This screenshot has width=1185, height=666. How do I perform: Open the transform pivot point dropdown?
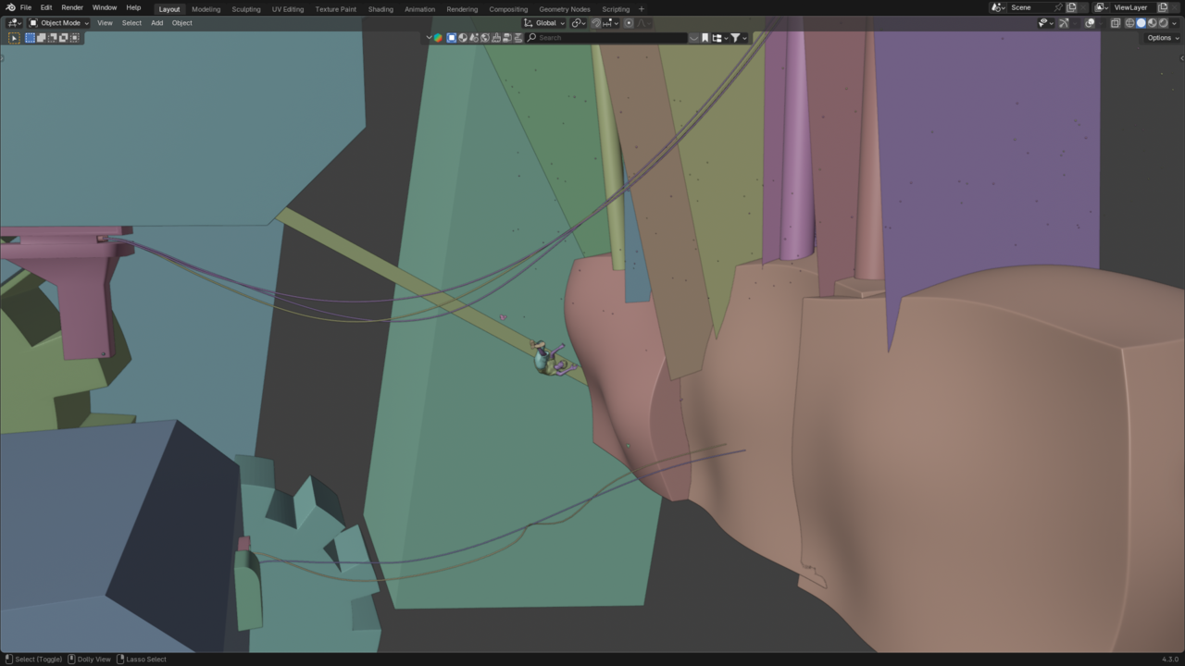point(578,23)
